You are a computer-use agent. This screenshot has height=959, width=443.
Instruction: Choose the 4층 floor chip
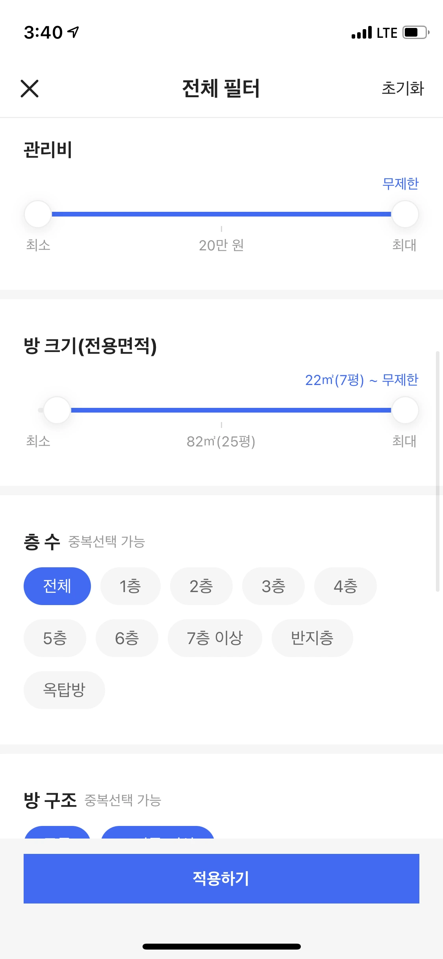[x=345, y=586]
